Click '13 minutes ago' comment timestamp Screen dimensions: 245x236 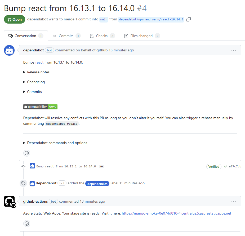(x=92, y=201)
